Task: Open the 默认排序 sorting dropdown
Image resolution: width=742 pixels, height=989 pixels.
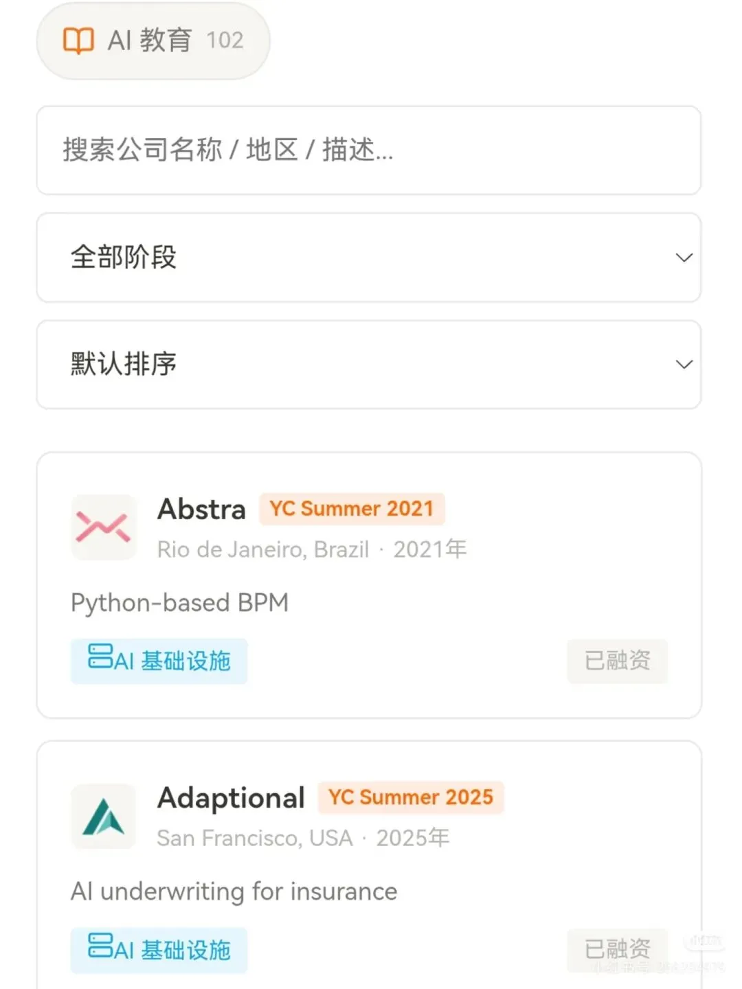Action: tap(368, 365)
